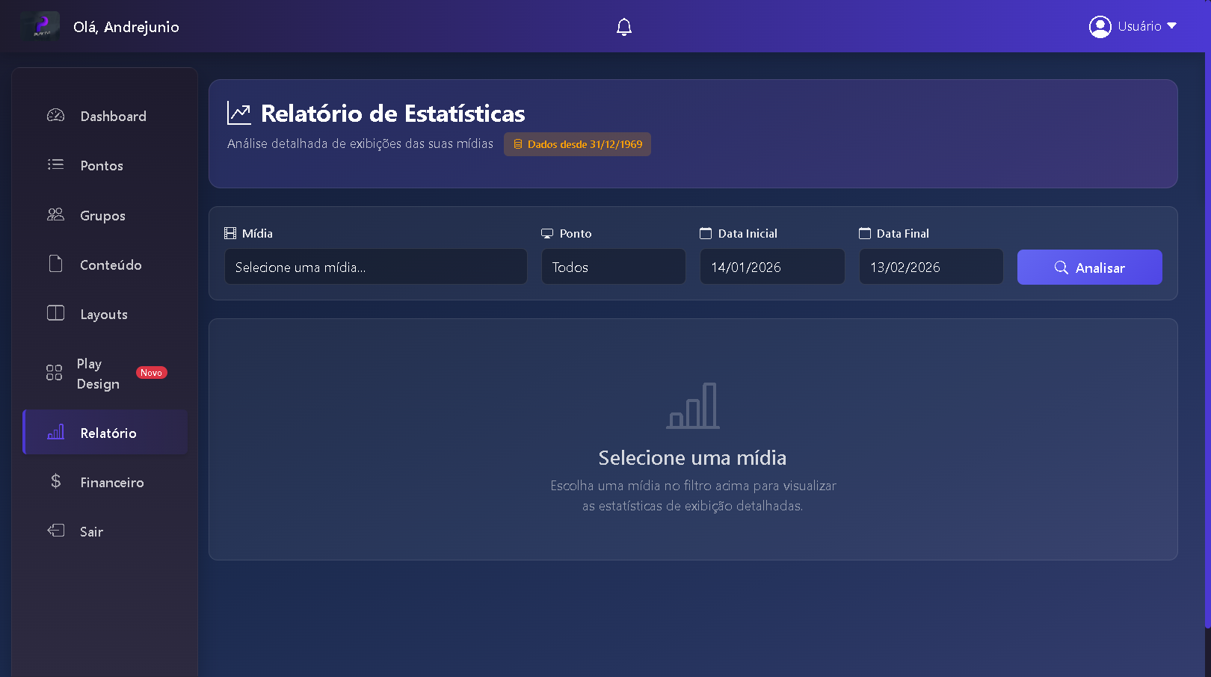1211x677 pixels.
Task: Click the app logo in the top bar
Action: point(40,26)
